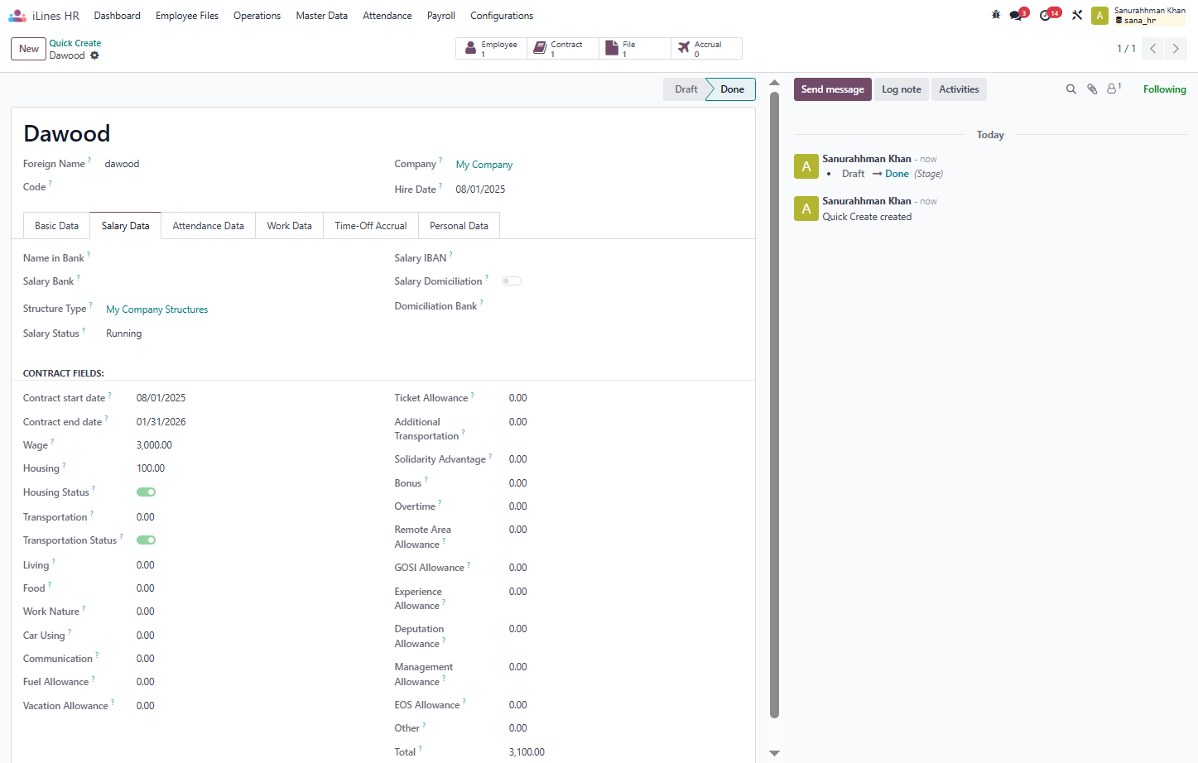Open activities clock icon with 14 badge
1198x763 pixels.
pyautogui.click(x=1049, y=15)
